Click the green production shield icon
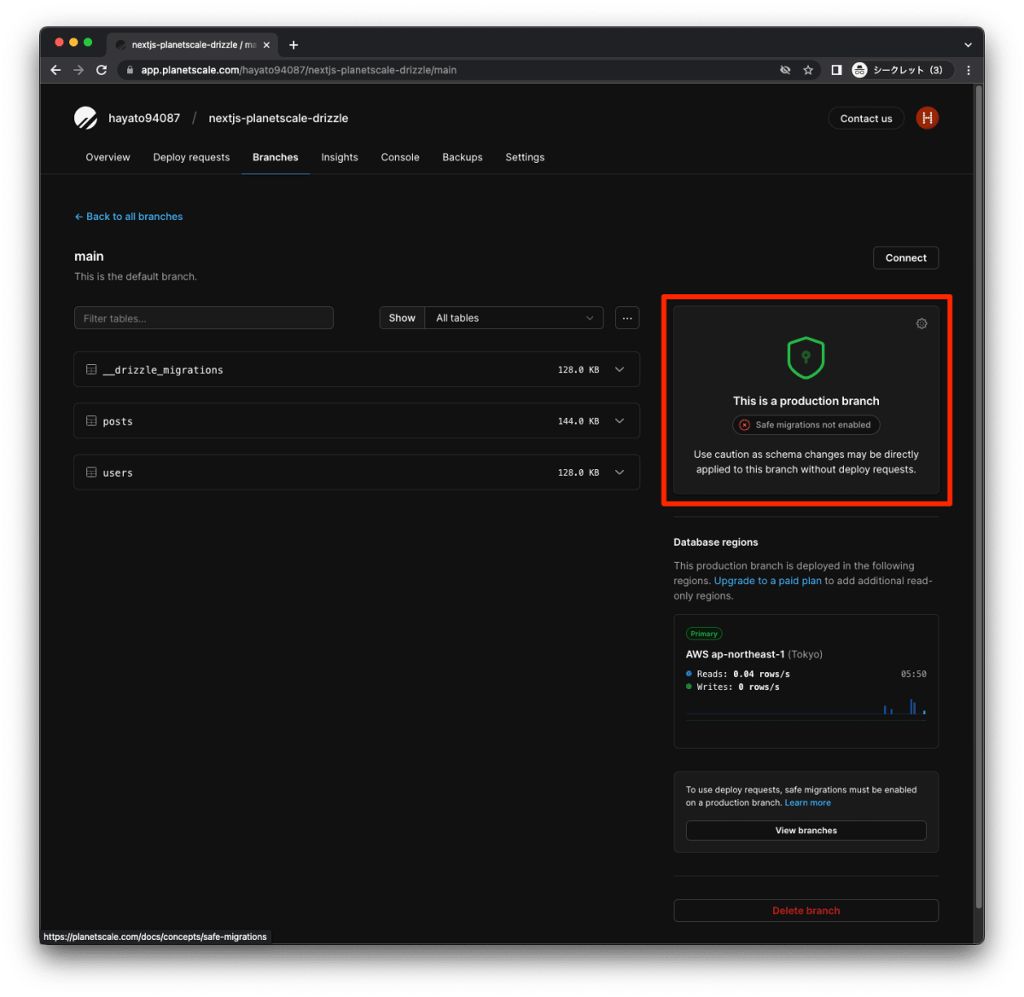This screenshot has width=1024, height=997. [806, 357]
